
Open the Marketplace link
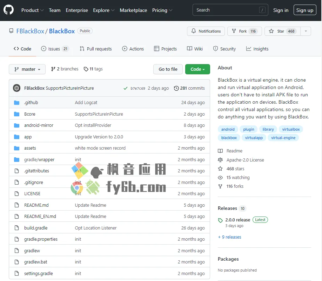[134, 10]
